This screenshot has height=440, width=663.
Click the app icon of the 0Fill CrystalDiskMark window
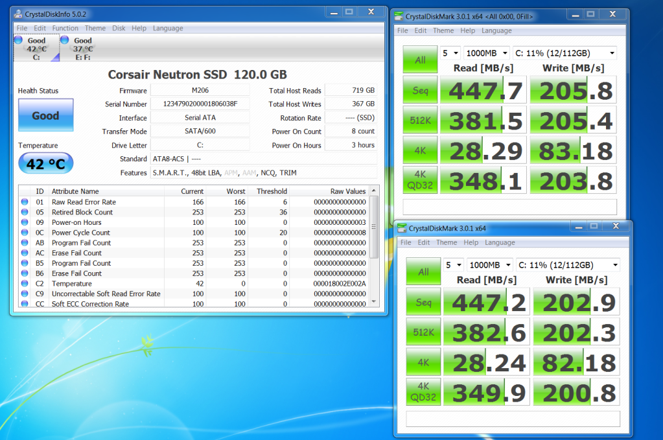pyautogui.click(x=399, y=16)
